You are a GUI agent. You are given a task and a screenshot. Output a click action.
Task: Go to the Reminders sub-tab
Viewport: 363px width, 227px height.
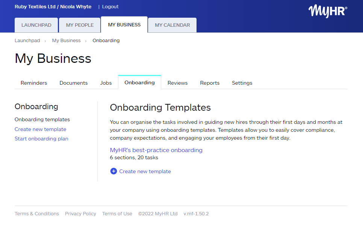tap(34, 83)
